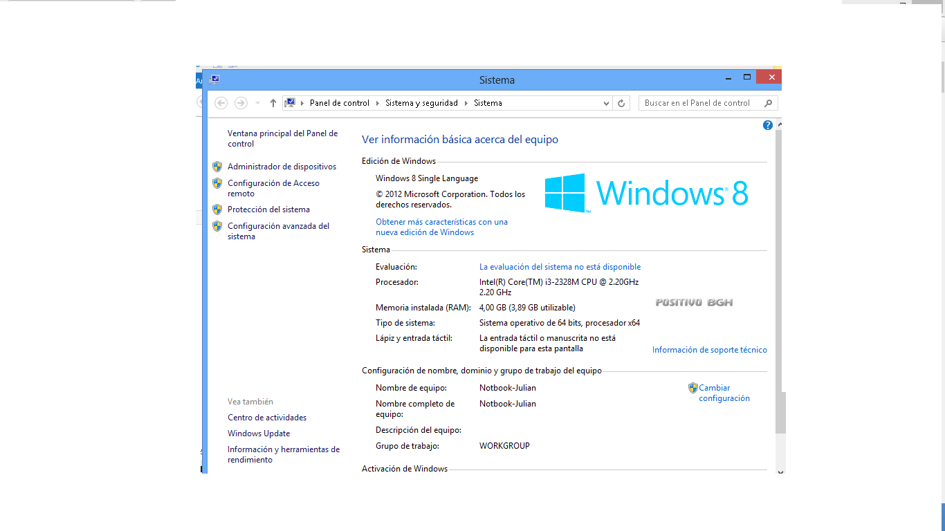Click the Windows 8 logo image
Viewport: 945px width, 531px height.
(646, 193)
